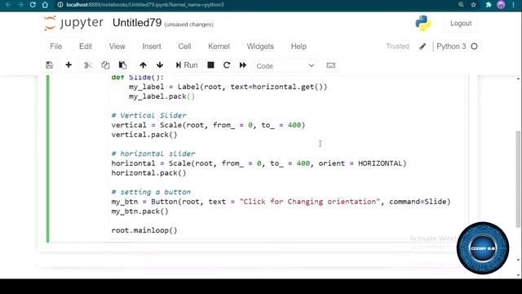Viewport: 522px width, 294px height.
Task: Move selected cell down with the arrow
Action: point(160,65)
